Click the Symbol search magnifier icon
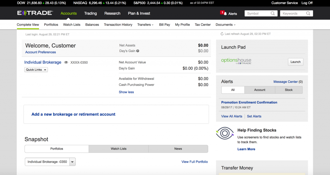This screenshot has height=175, width=330. click(273, 13)
